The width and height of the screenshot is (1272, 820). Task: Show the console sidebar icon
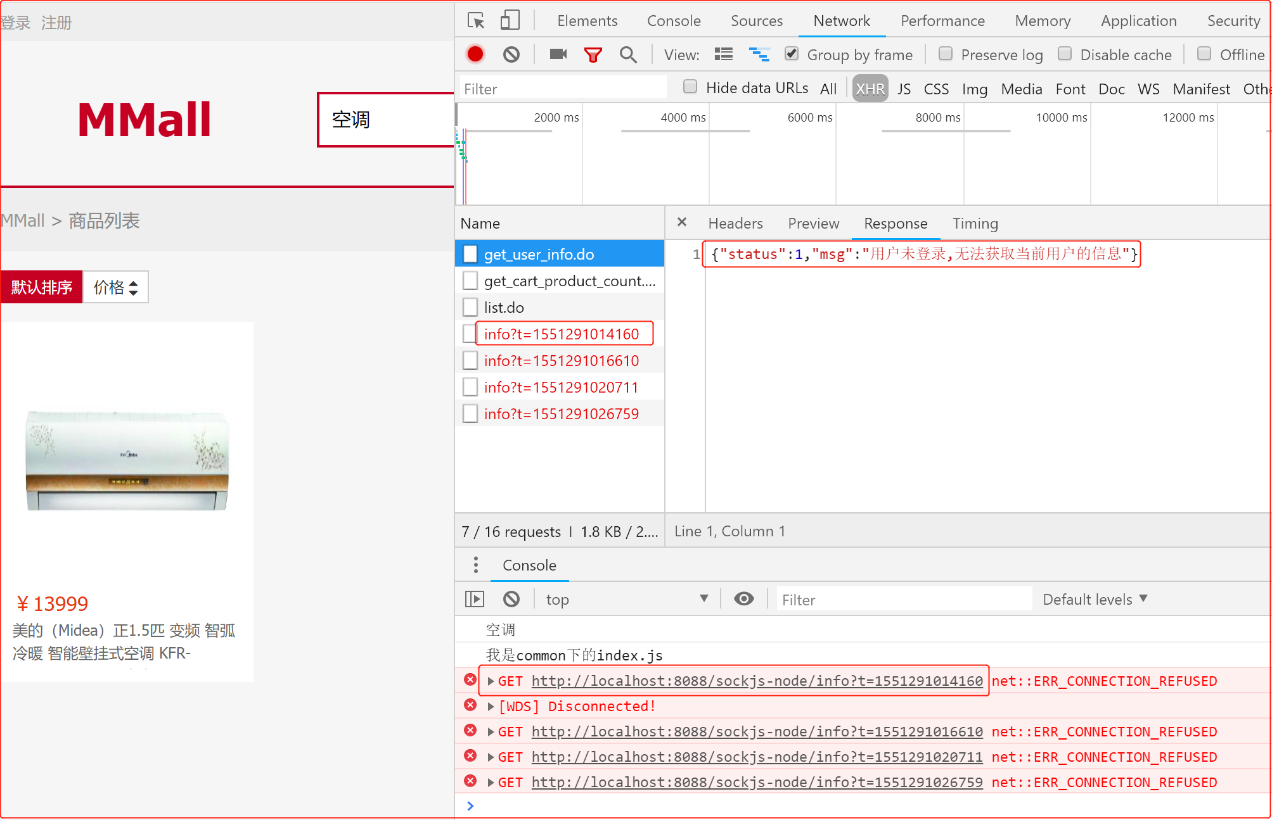point(474,599)
